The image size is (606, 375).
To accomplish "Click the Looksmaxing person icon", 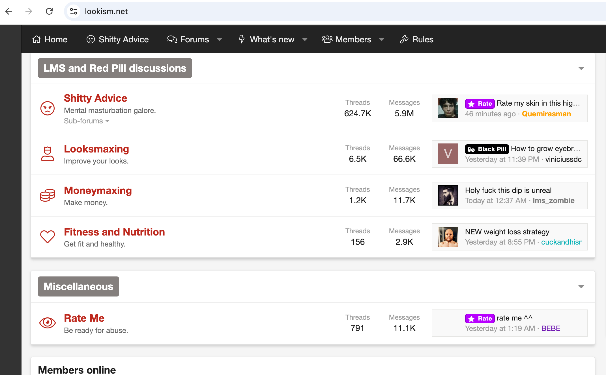I will 47,154.
